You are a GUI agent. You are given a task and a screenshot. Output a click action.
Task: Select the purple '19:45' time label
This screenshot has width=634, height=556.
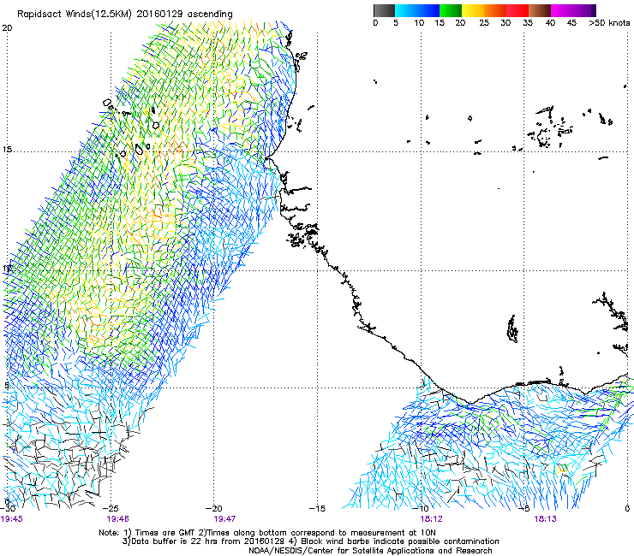click(x=12, y=518)
